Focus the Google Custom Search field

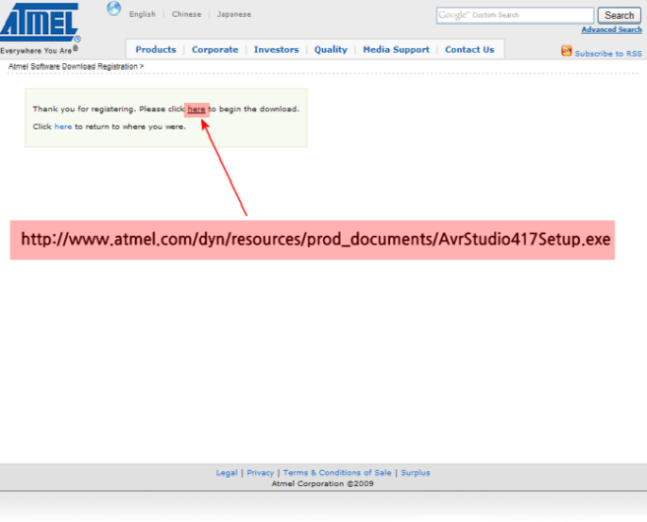(515, 15)
